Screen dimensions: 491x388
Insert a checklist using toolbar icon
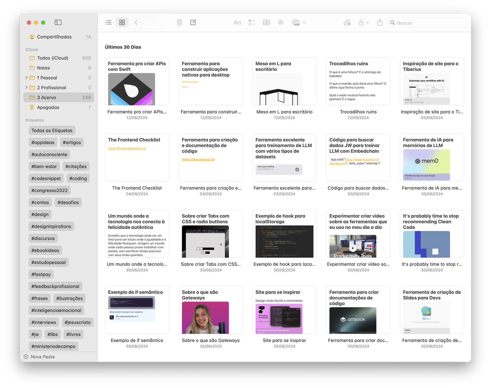tap(252, 23)
